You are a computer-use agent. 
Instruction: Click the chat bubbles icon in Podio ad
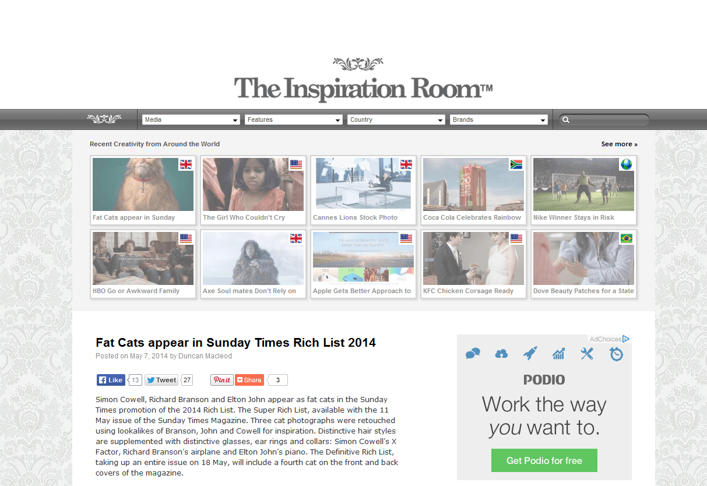coord(473,354)
